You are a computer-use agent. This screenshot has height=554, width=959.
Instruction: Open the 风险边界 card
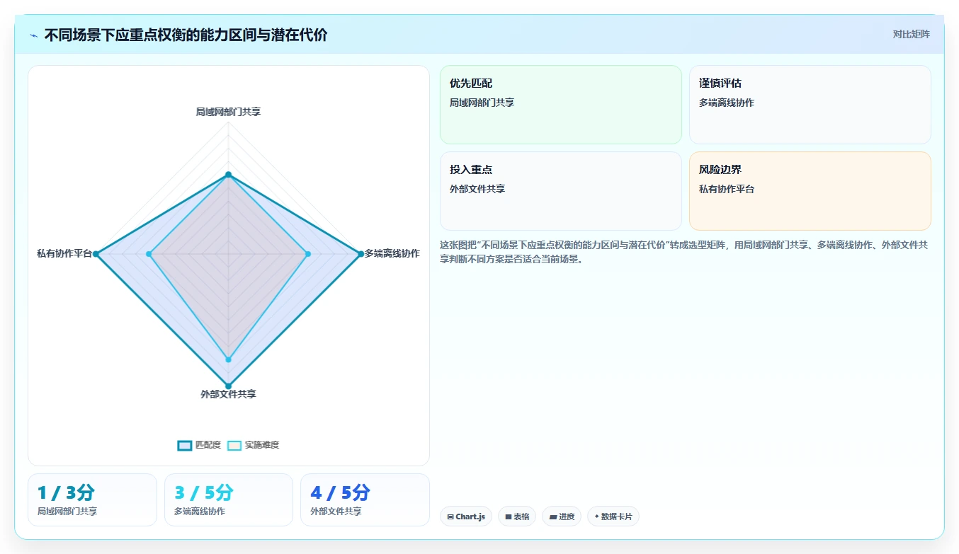(x=810, y=191)
